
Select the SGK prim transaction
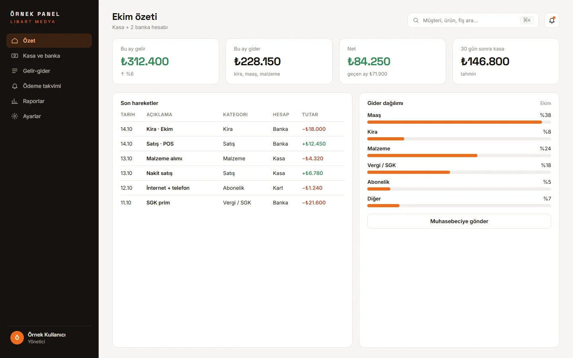(x=232, y=202)
